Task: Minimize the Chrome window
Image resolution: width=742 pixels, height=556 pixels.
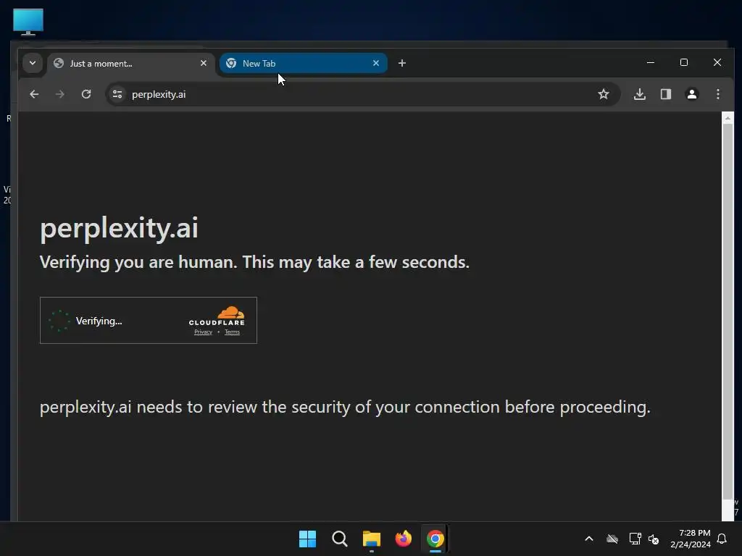Action: [651, 62]
